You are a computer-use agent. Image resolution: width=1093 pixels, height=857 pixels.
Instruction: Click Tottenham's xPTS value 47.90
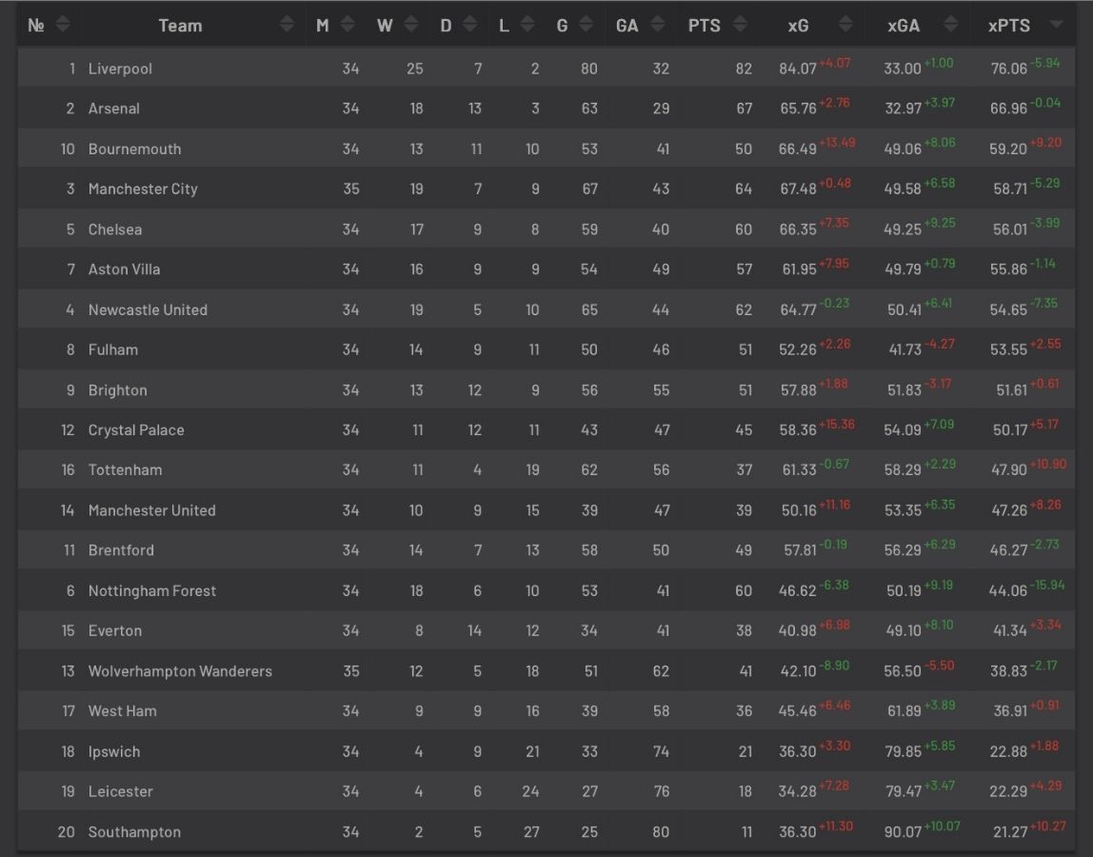pos(1008,470)
